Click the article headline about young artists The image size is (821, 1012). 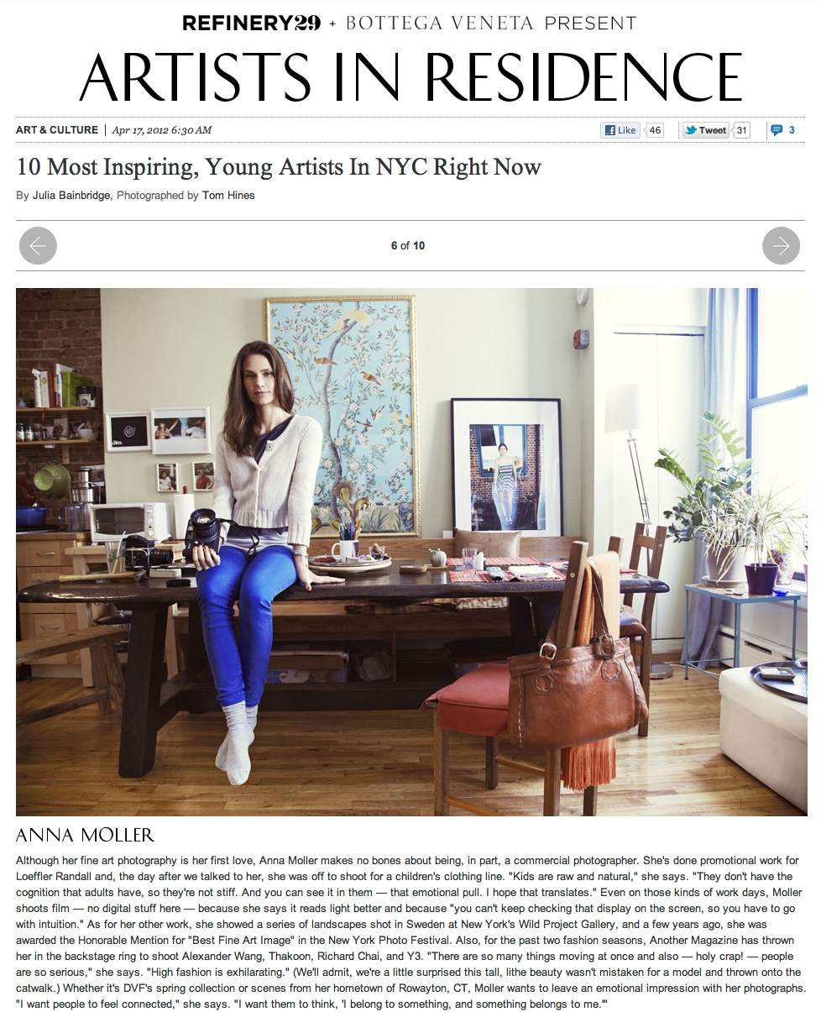[x=279, y=166]
